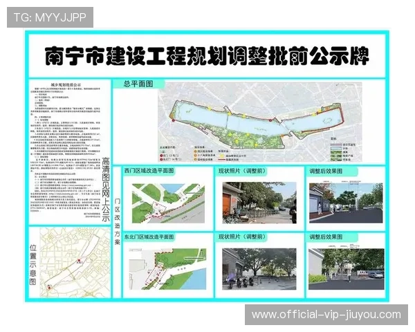Click the 东北门区域改造平面图 label

[x=149, y=237]
